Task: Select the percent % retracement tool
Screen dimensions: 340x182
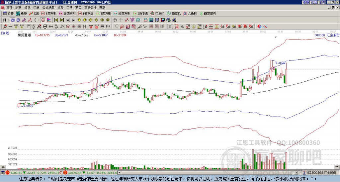Action: pos(182,27)
